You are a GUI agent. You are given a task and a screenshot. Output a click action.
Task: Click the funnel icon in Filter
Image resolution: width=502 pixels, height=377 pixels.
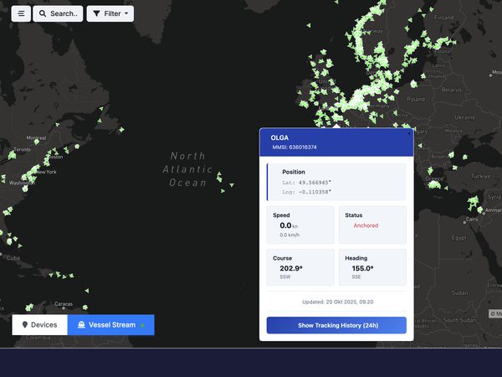(x=96, y=13)
